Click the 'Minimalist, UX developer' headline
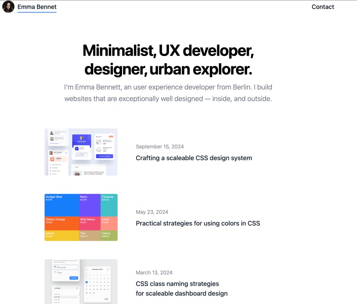Screen dimensions: 357x304 tap(168, 60)
